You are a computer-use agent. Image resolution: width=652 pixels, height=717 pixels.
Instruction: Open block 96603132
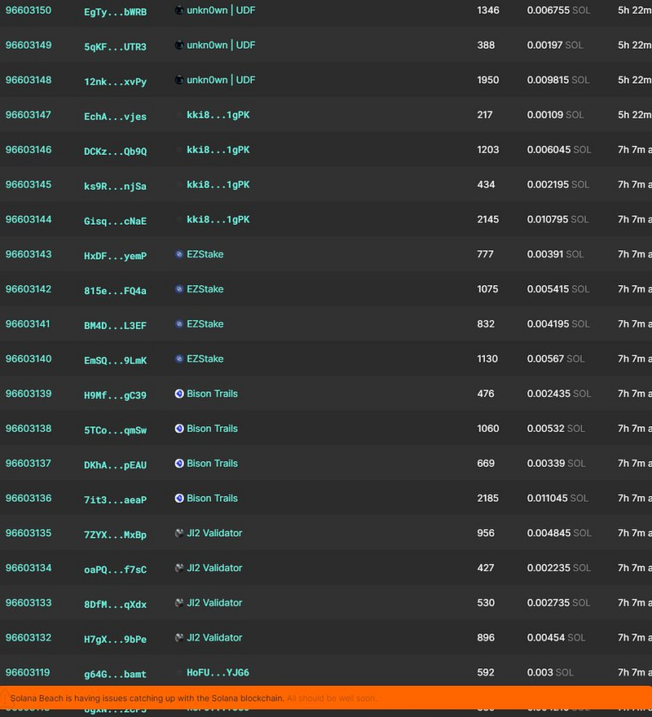click(29, 637)
